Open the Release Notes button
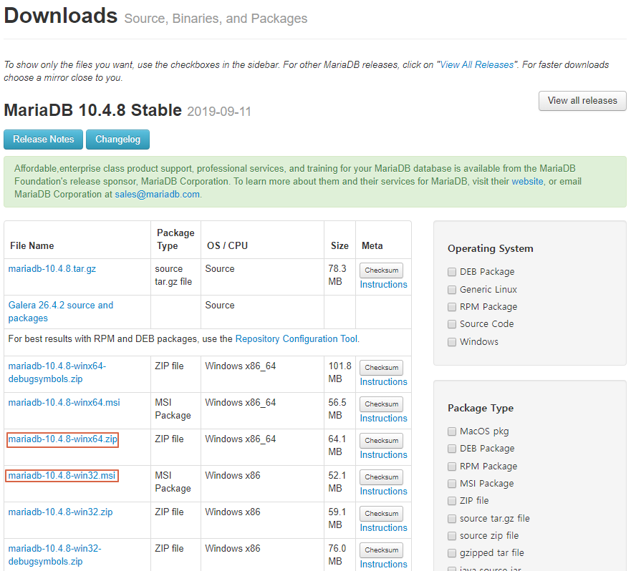 pos(44,139)
